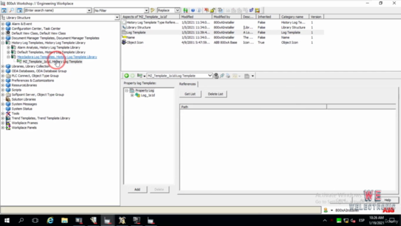Screen dimensions: 401x226
Task: Click the Delete List button
Action: [216, 94]
